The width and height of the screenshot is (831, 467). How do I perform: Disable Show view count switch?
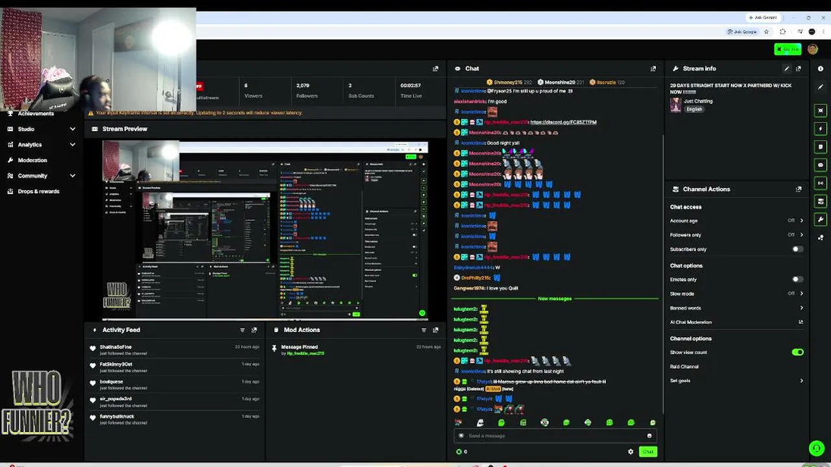(x=797, y=352)
